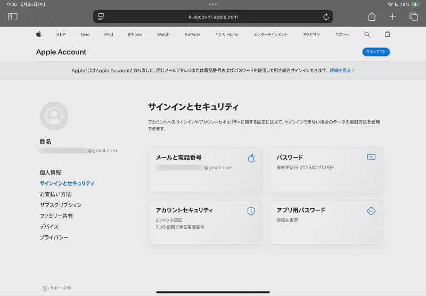Select お支払い方法 in the sidebar

click(55, 194)
